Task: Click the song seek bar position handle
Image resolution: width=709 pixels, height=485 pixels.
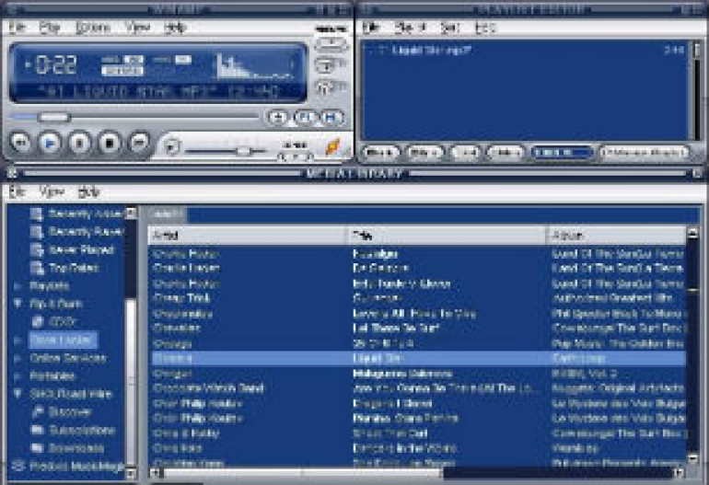Action: [53, 118]
